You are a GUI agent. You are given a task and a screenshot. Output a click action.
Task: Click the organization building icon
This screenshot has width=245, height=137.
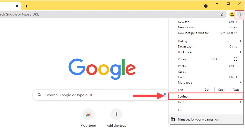click(173, 119)
